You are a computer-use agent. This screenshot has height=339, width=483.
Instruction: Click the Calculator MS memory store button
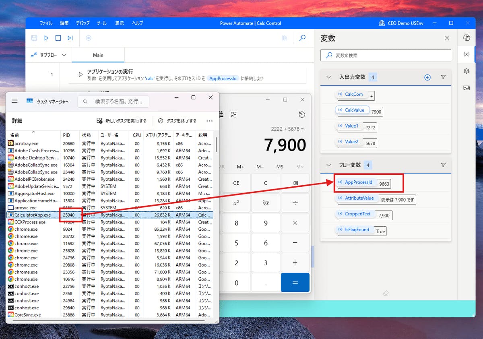tap(280, 167)
